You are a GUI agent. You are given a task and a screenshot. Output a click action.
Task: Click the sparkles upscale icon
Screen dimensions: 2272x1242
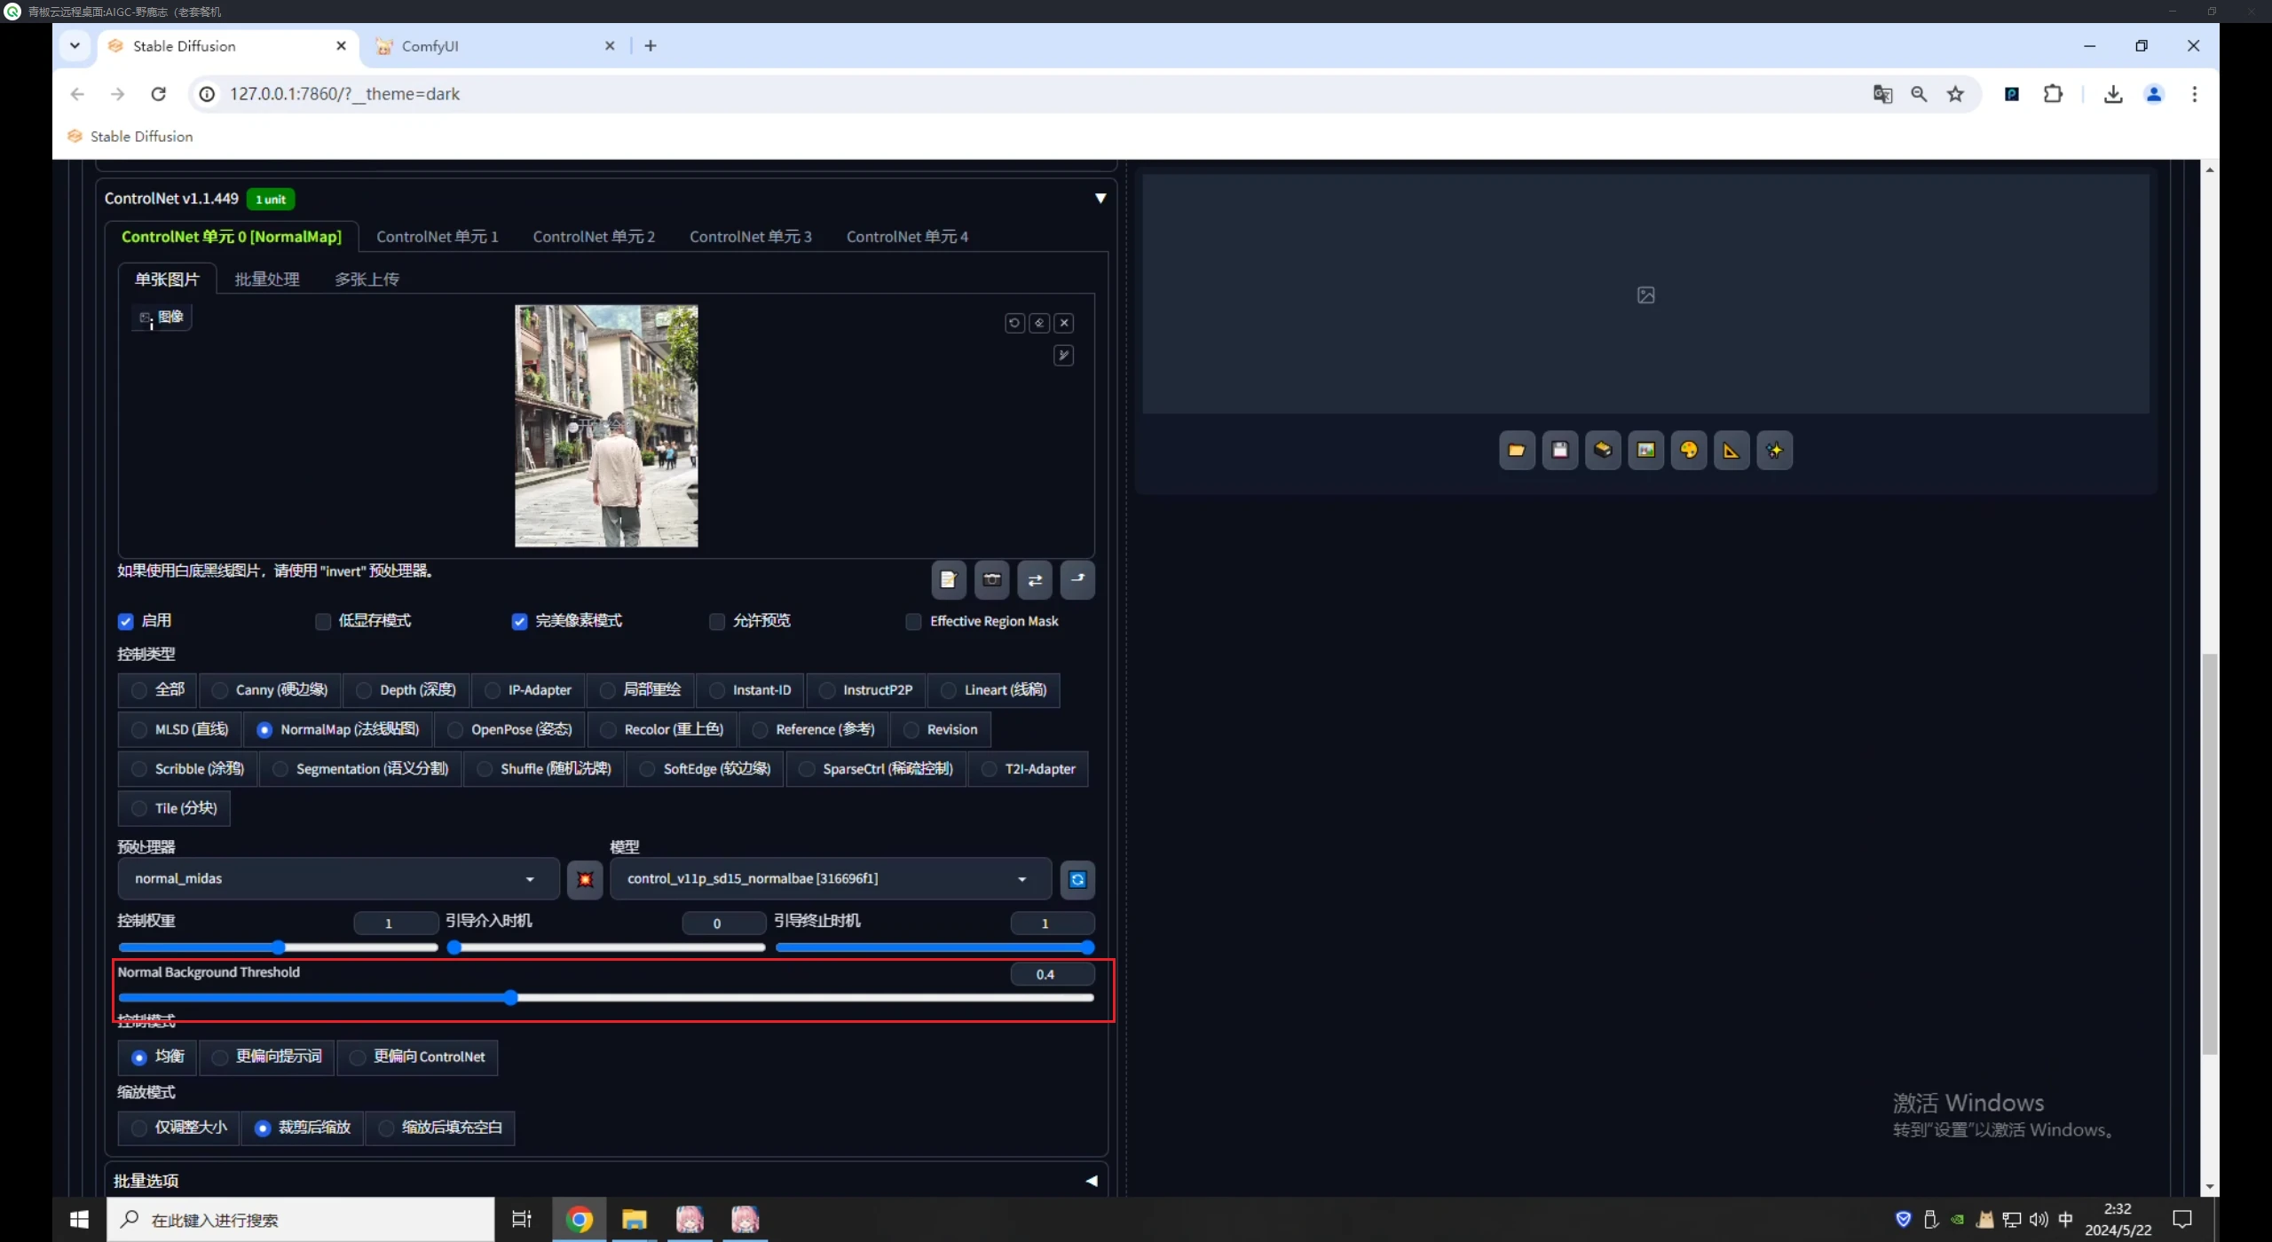(x=1775, y=451)
